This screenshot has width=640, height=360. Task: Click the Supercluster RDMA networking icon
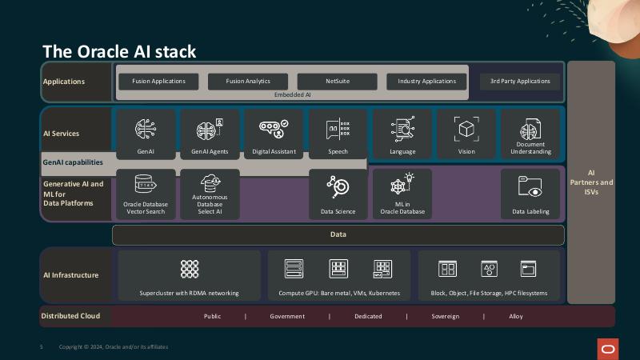coord(190,269)
